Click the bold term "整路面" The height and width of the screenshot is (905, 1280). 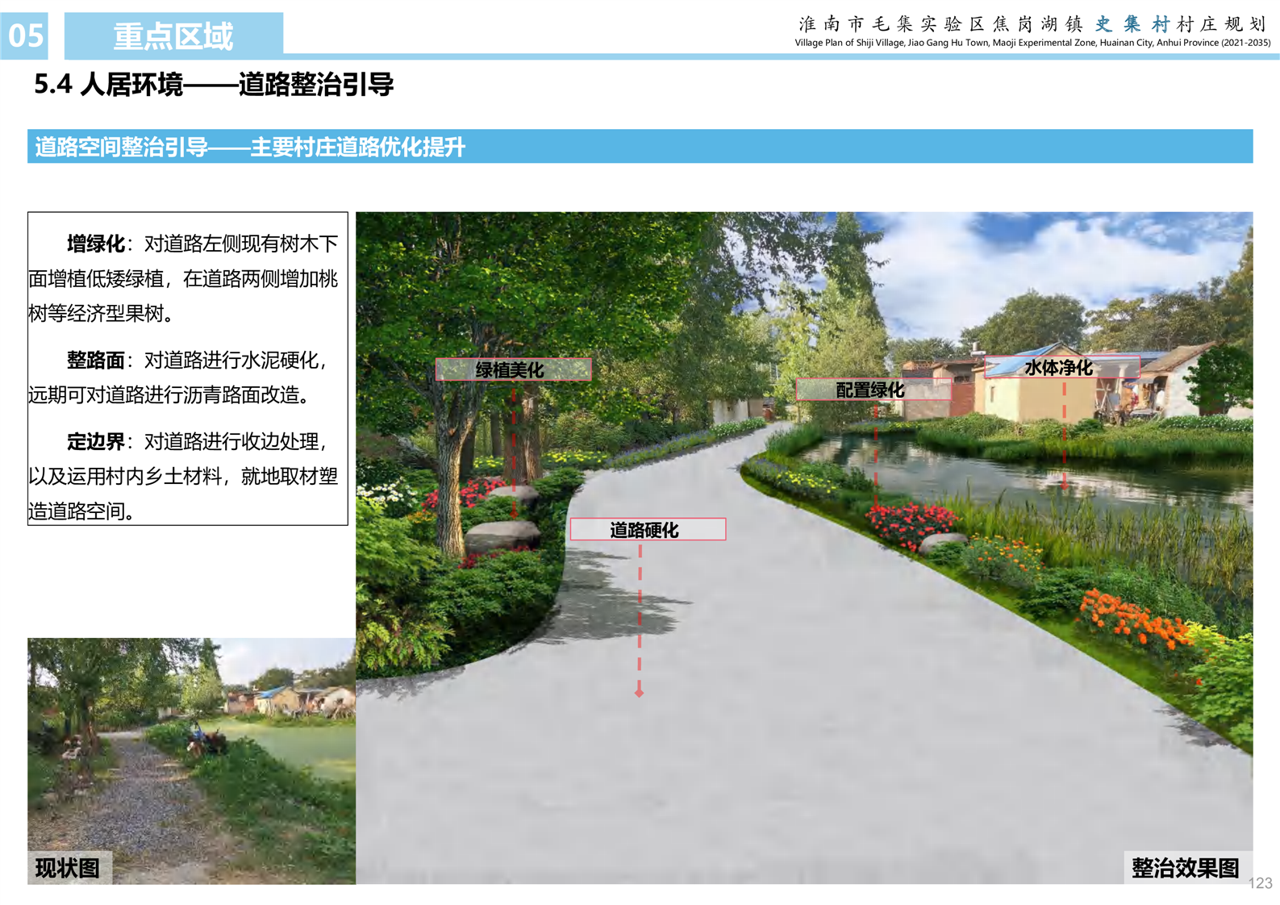[x=95, y=360]
